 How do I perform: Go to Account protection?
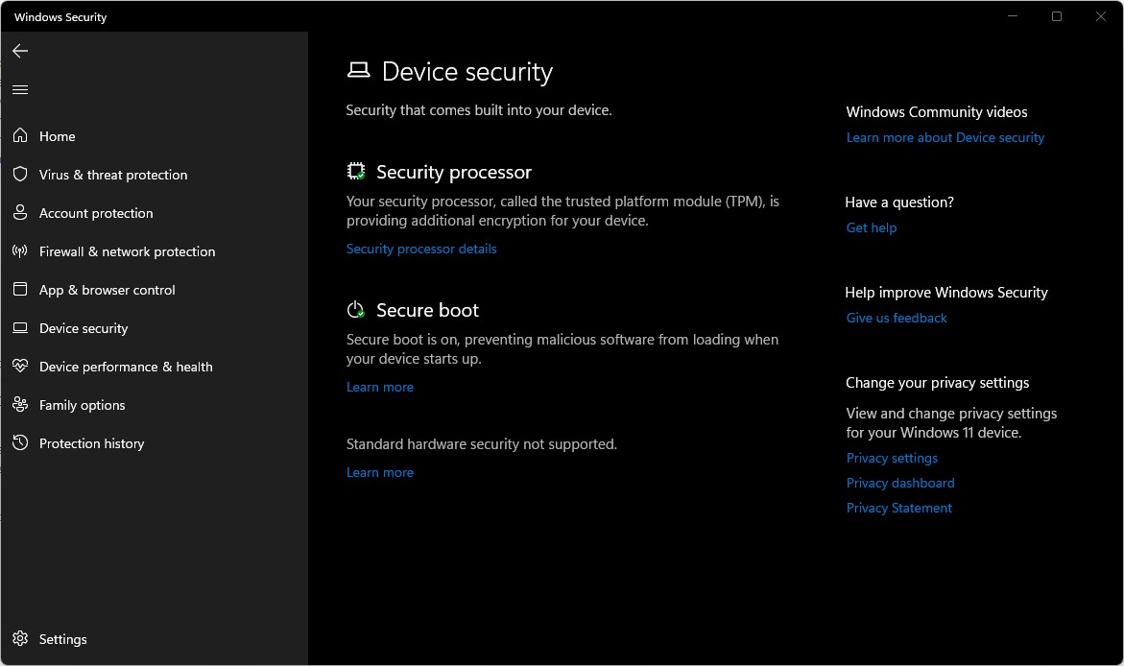(155, 213)
